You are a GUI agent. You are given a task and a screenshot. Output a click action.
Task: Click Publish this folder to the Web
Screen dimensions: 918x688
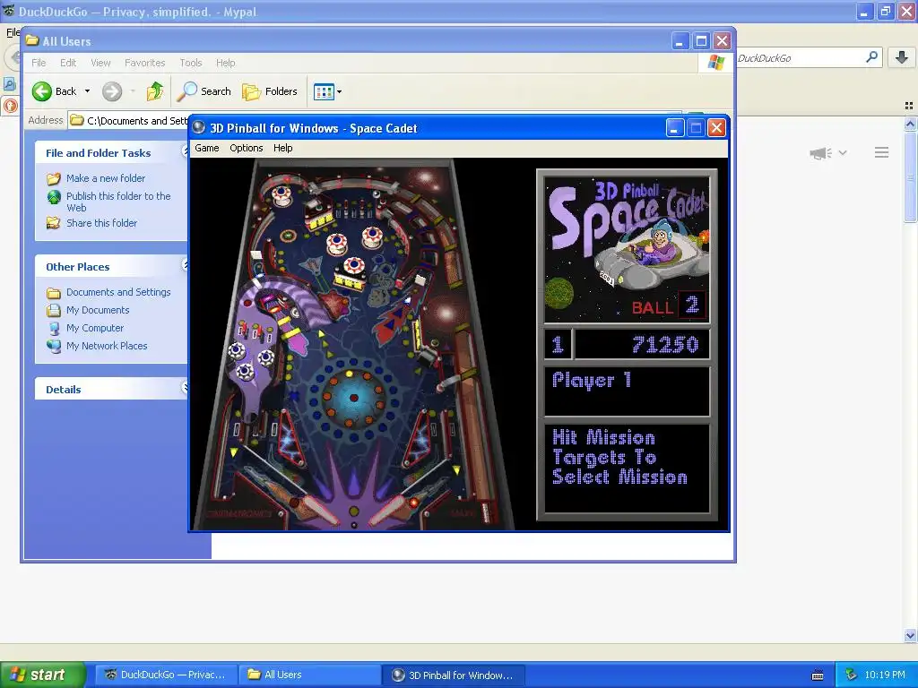click(118, 202)
